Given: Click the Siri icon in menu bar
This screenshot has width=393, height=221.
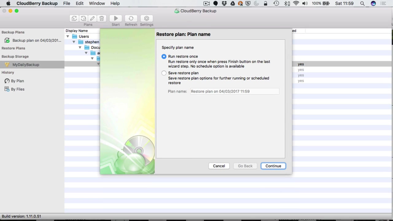Looking at the screenshot, I should (373, 3).
